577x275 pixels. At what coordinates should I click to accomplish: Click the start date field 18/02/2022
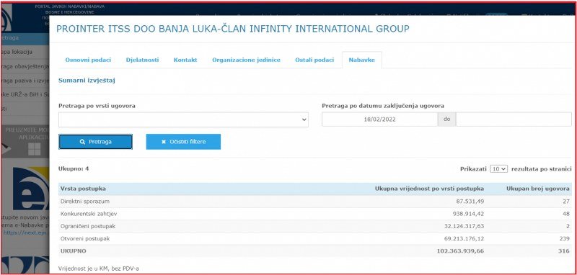[380, 120]
